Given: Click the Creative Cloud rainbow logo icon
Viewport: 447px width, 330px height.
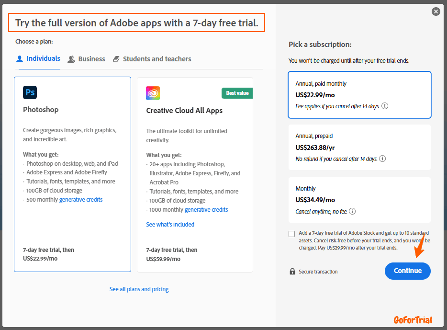Looking at the screenshot, I should 153,93.
